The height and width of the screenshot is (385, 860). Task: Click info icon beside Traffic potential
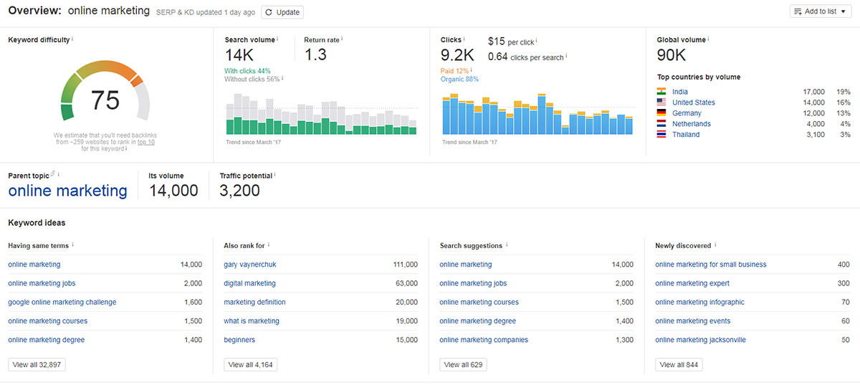coord(275,175)
